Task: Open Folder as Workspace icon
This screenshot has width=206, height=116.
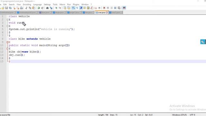Action: (x=96, y=8)
